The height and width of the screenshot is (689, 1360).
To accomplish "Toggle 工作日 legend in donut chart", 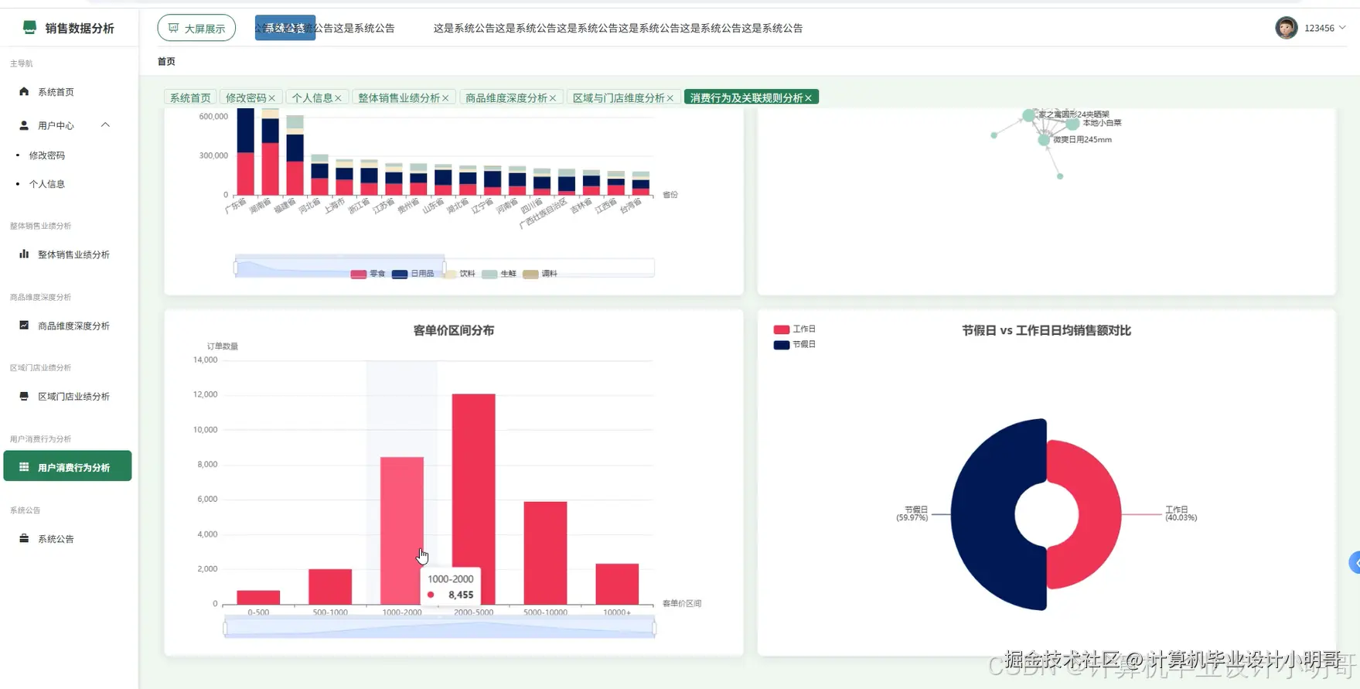I will point(795,329).
